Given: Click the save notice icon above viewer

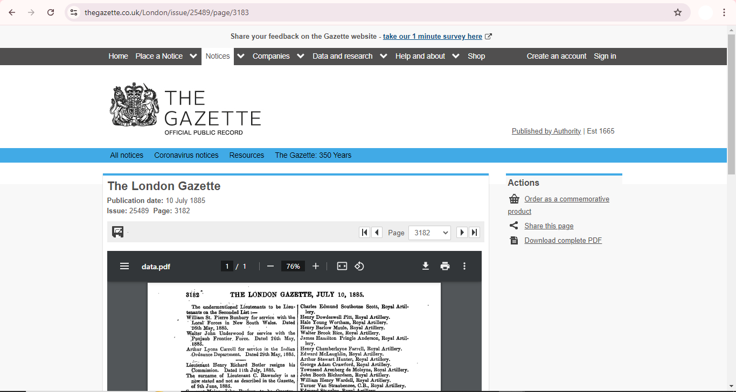Looking at the screenshot, I should pyautogui.click(x=118, y=232).
